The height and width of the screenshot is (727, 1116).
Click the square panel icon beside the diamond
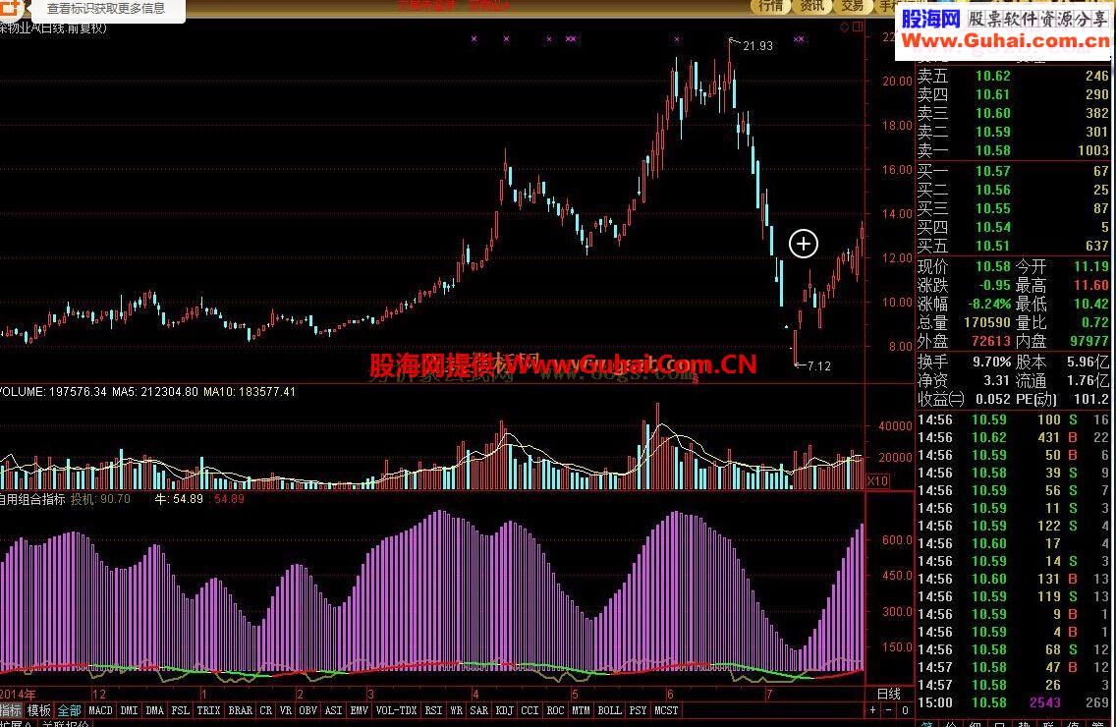pos(858,28)
